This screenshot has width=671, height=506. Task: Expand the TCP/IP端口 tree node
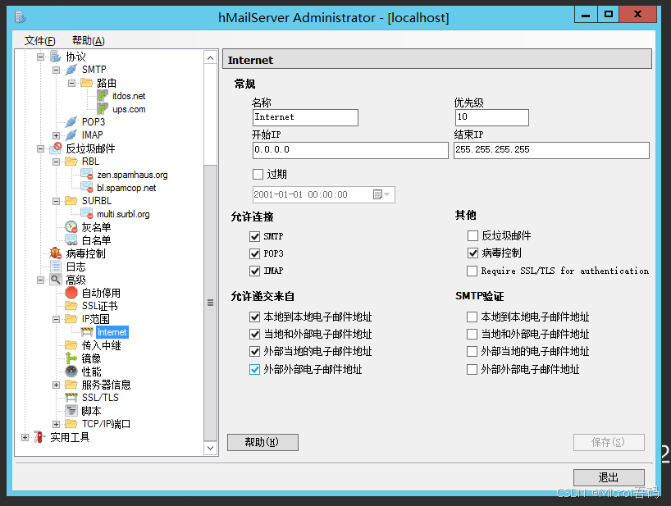(56, 424)
